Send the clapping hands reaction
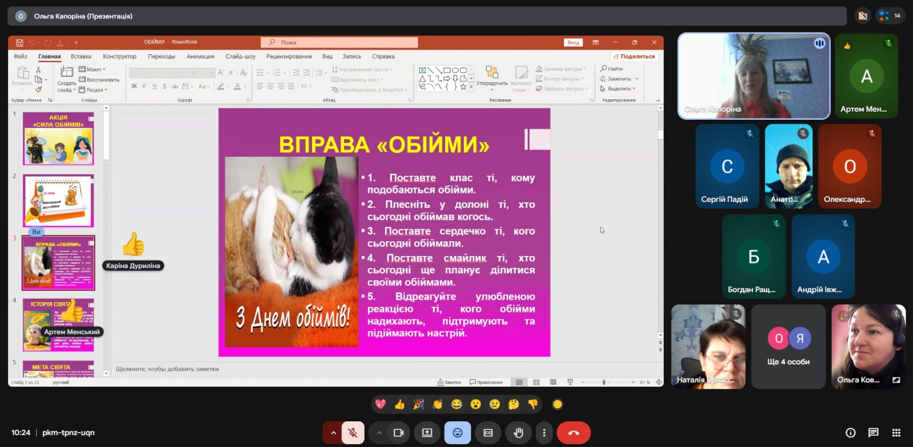 coord(438,404)
